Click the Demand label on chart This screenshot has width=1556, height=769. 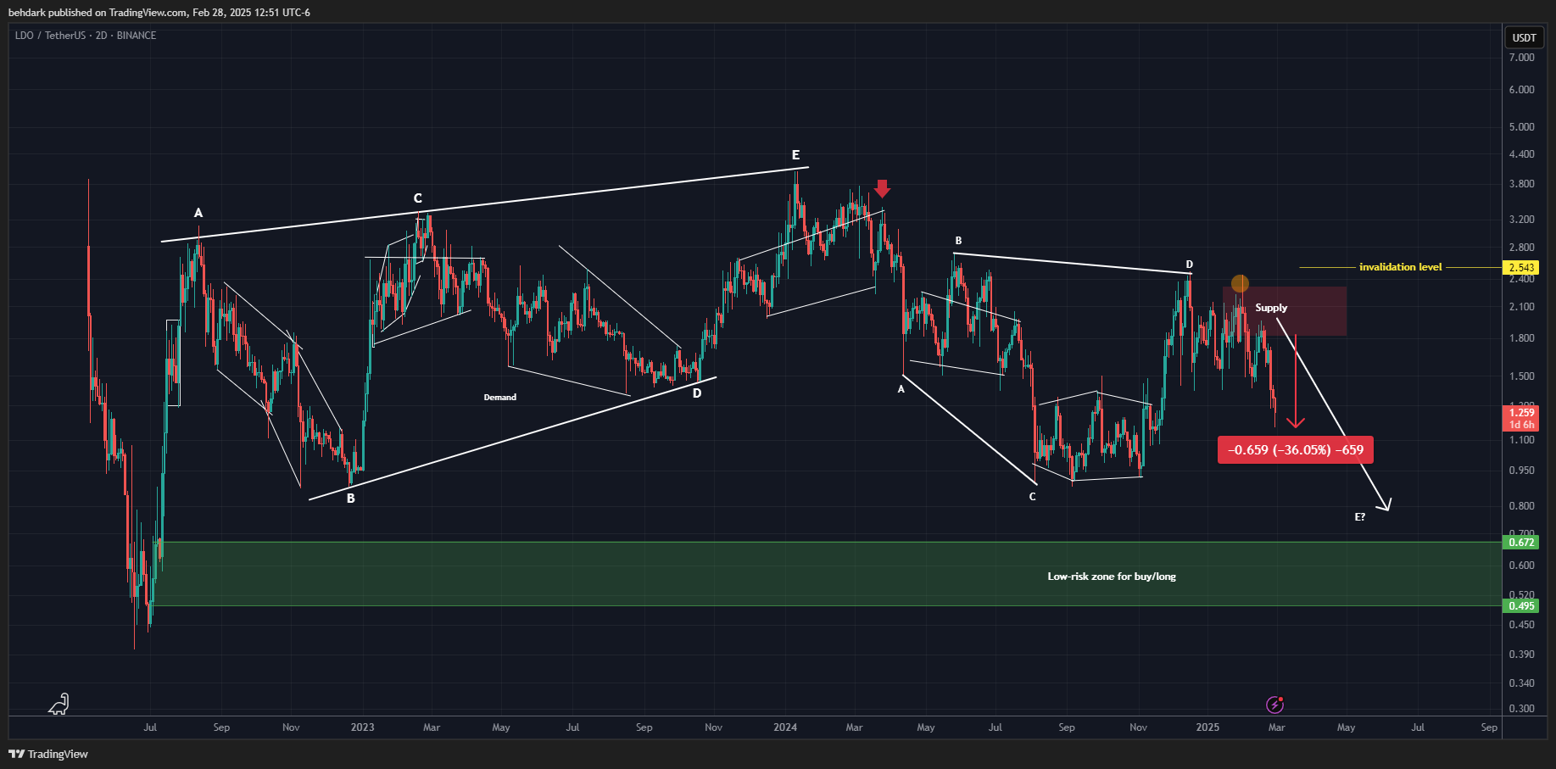coord(500,397)
